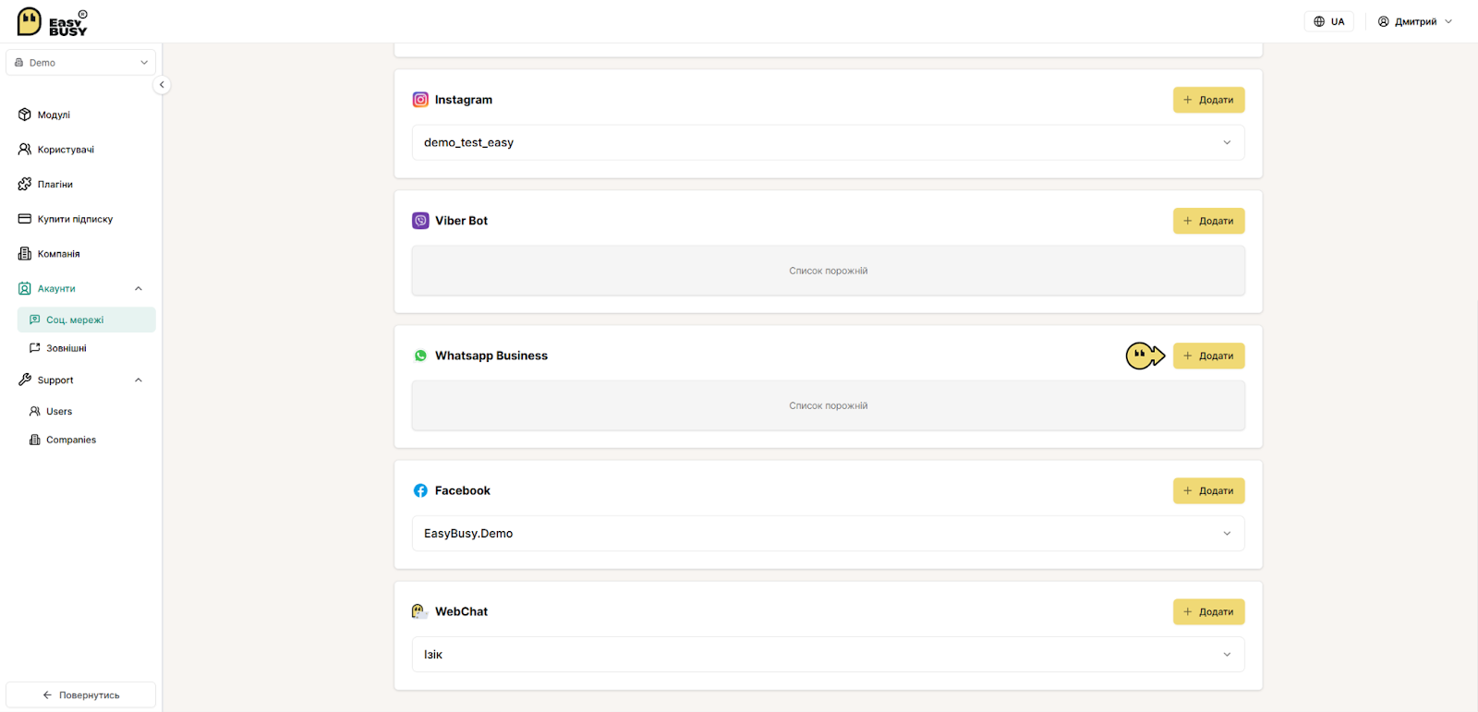This screenshot has width=1478, height=712.
Task: Click the back arrow icon beside Повернутись
Action: point(47,695)
